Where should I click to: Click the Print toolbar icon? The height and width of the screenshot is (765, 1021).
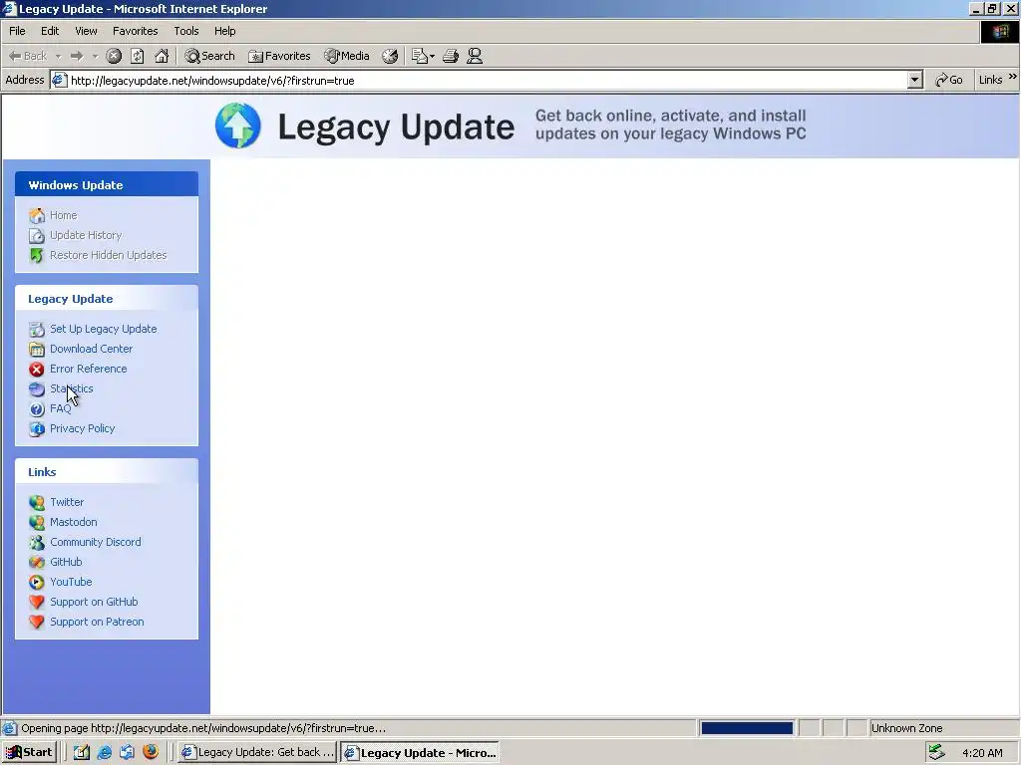tap(451, 56)
